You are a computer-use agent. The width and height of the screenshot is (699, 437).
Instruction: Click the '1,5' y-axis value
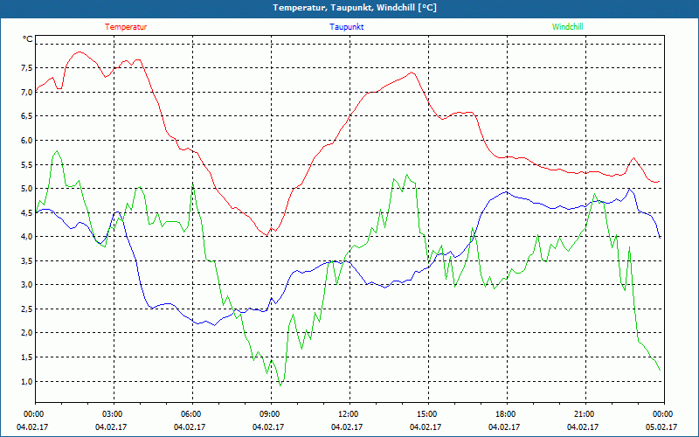27,357
